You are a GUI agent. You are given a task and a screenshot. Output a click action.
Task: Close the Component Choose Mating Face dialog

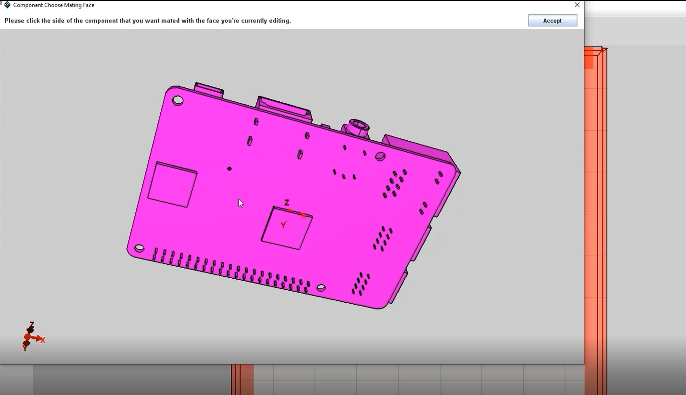tap(577, 5)
